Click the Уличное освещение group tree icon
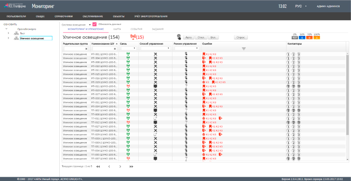This screenshot has width=351, height=181. tap(16, 38)
